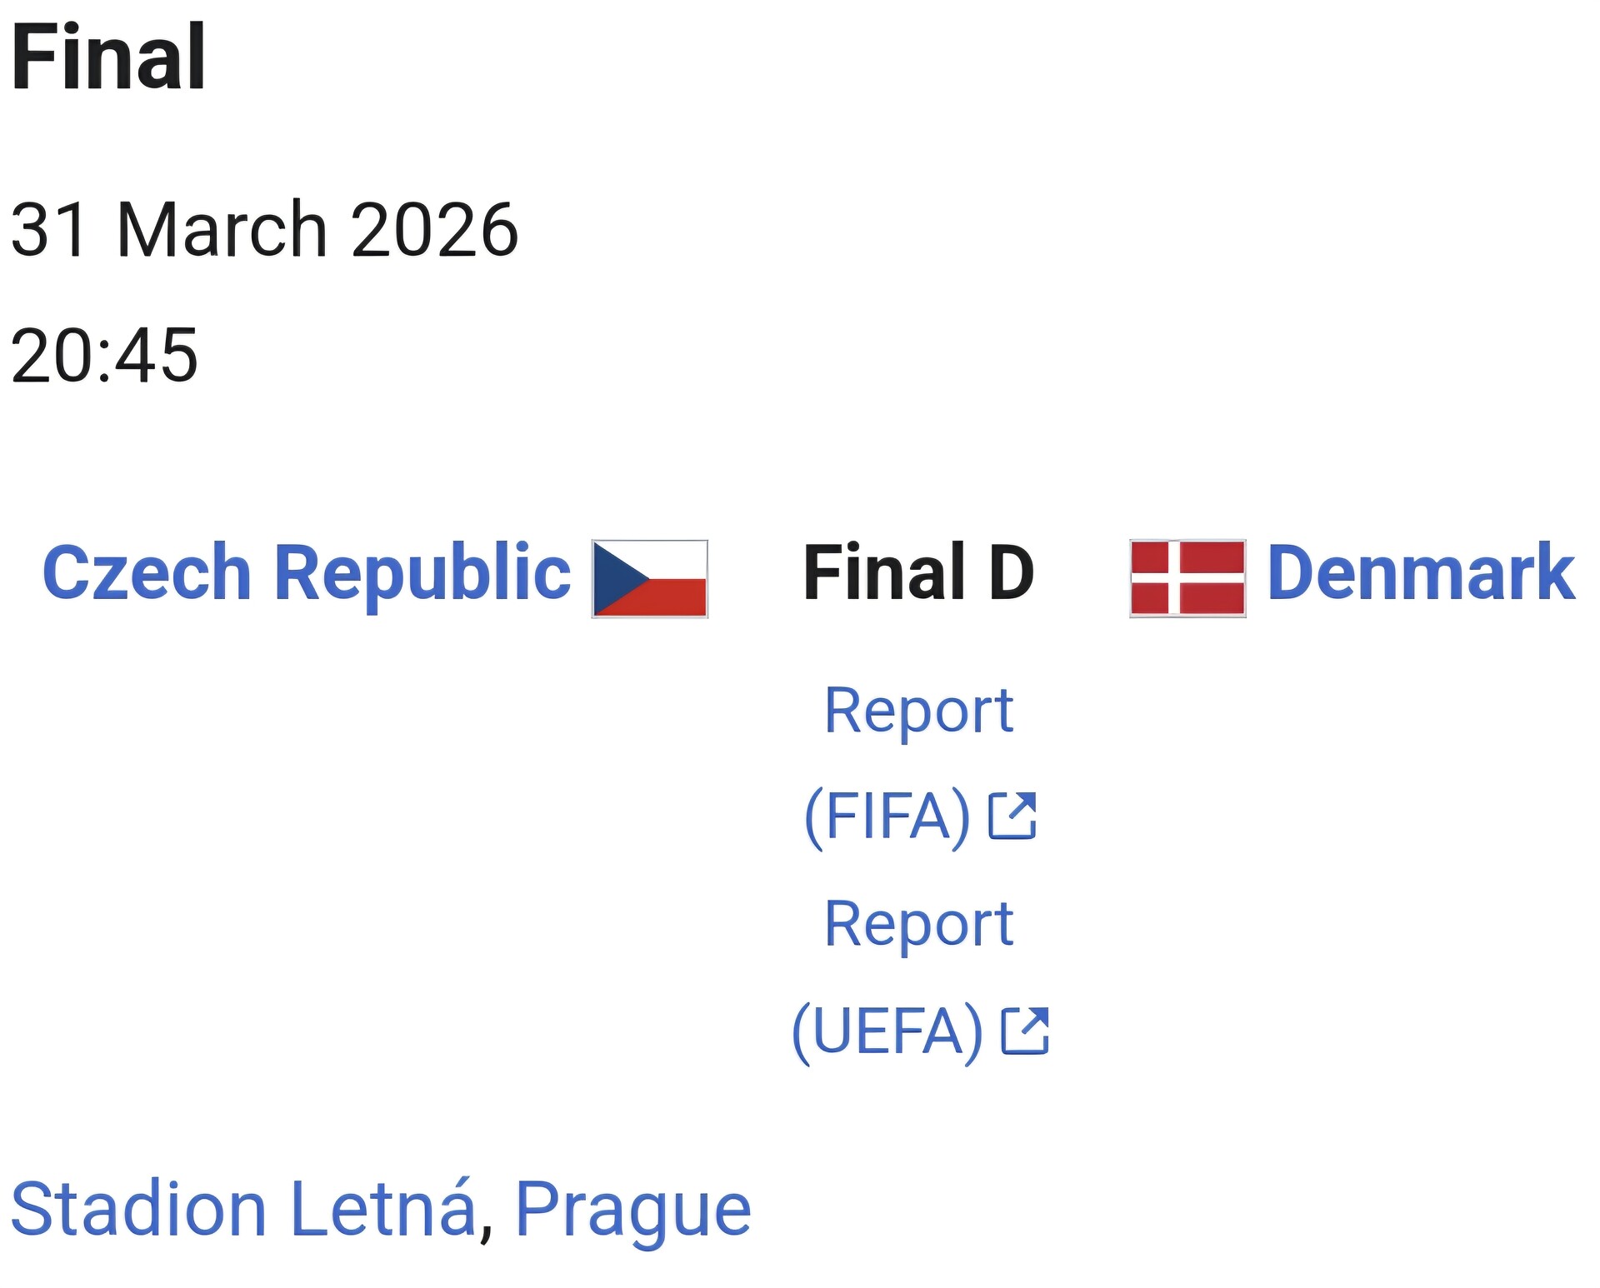Click the year 2026 in the date

click(434, 229)
